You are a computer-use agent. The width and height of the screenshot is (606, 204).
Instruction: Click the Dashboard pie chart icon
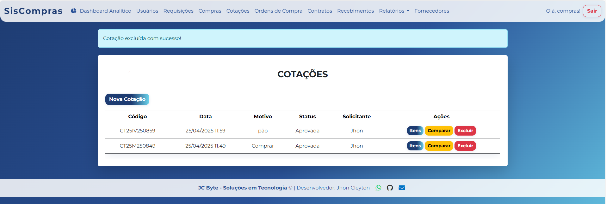[74, 11]
